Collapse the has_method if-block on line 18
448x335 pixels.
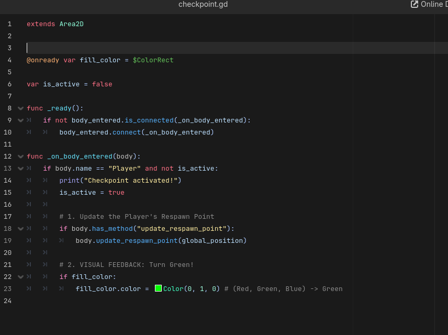(21, 229)
